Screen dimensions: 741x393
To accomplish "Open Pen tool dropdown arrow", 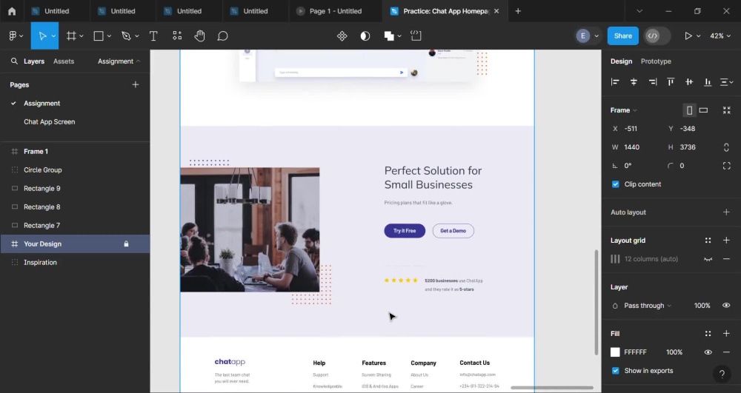I will coord(137,36).
